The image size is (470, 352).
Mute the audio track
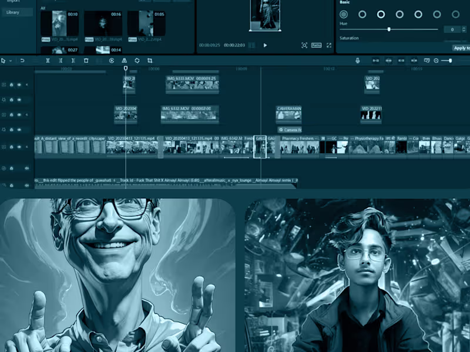click(x=26, y=167)
